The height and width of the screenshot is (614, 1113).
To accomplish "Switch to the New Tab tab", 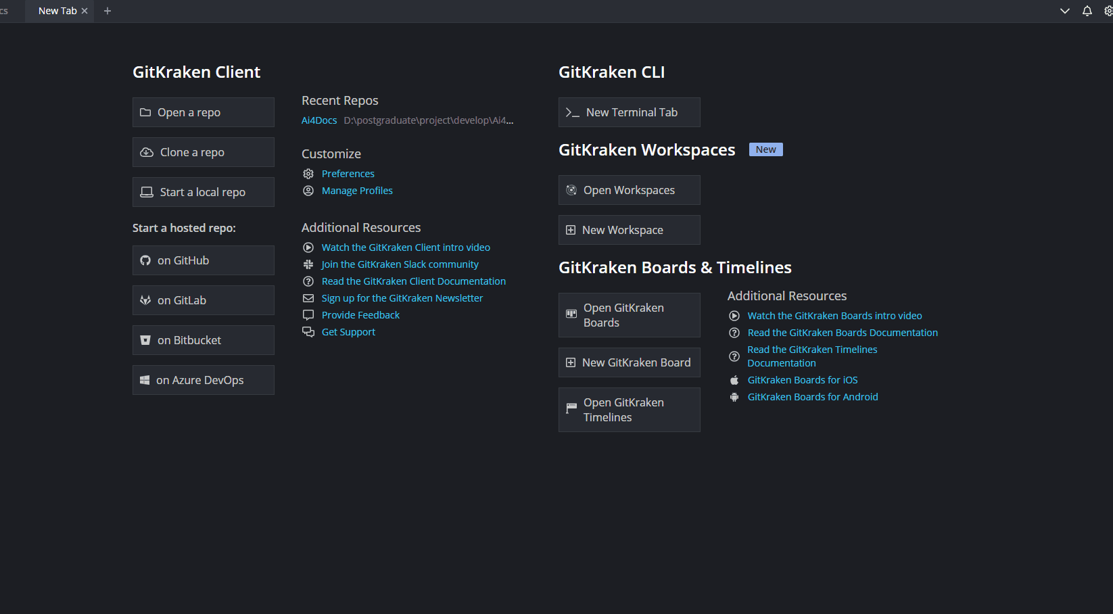I will 57,11.
